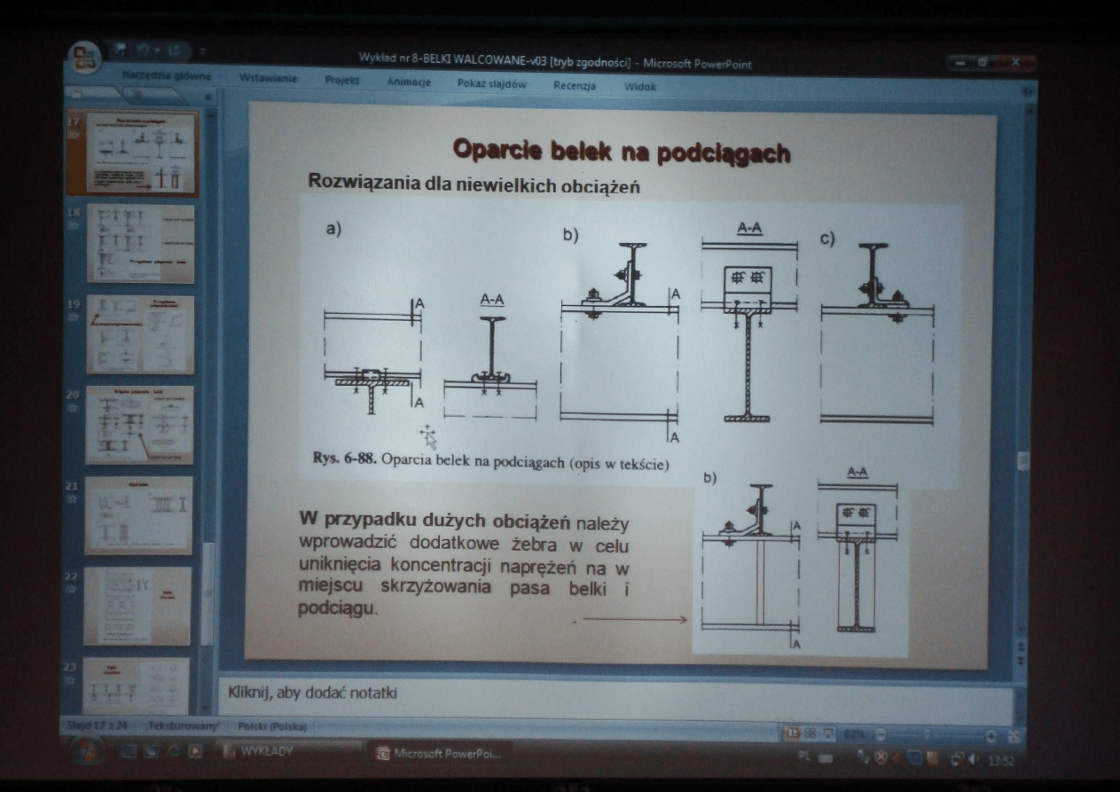Start slide show from status bar icon
The image size is (1120, 792).
(826, 734)
